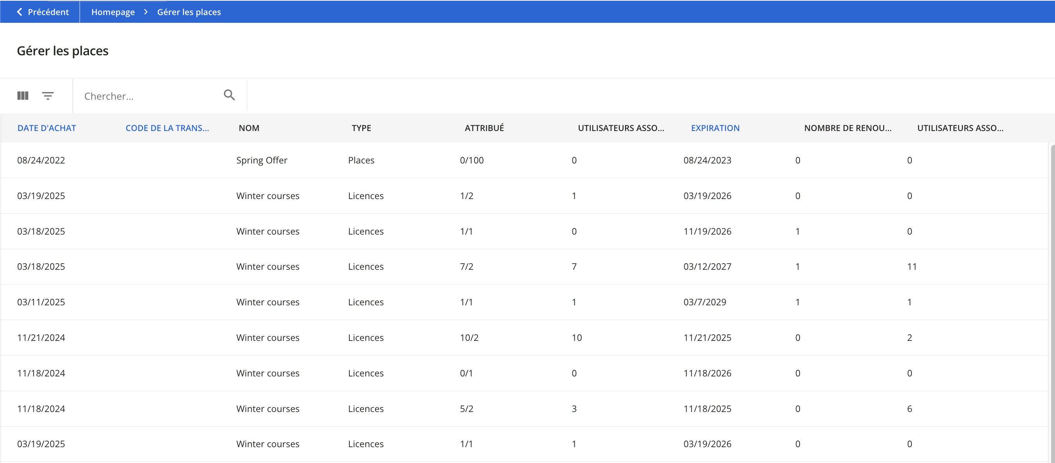Click the search magnifier icon
The image size is (1055, 463).
229,95
